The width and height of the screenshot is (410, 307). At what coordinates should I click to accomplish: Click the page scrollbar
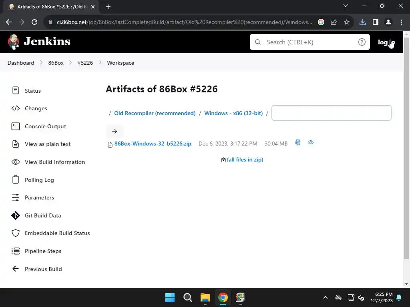click(407, 148)
